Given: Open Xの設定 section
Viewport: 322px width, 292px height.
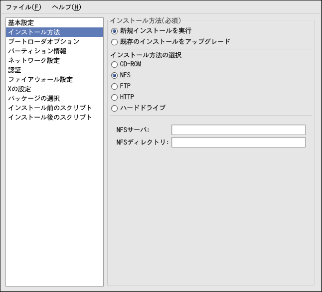Looking at the screenshot, I should 19,89.
